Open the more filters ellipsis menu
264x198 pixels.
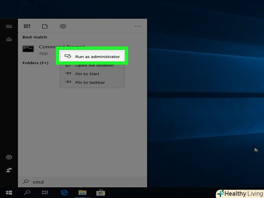138,26
